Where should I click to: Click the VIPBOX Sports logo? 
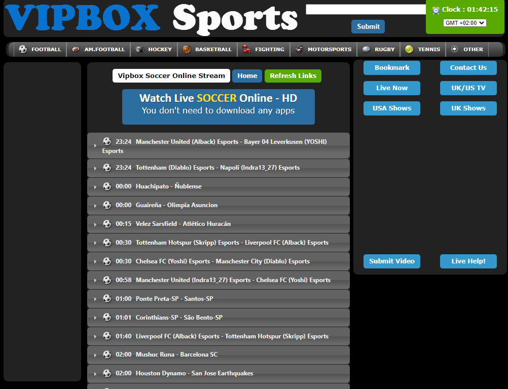coord(151,19)
